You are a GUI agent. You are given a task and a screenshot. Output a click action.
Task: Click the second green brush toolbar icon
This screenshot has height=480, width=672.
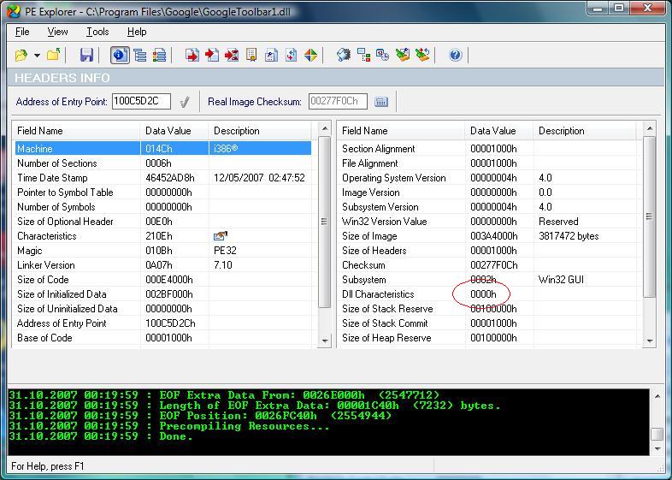pyautogui.click(x=422, y=55)
